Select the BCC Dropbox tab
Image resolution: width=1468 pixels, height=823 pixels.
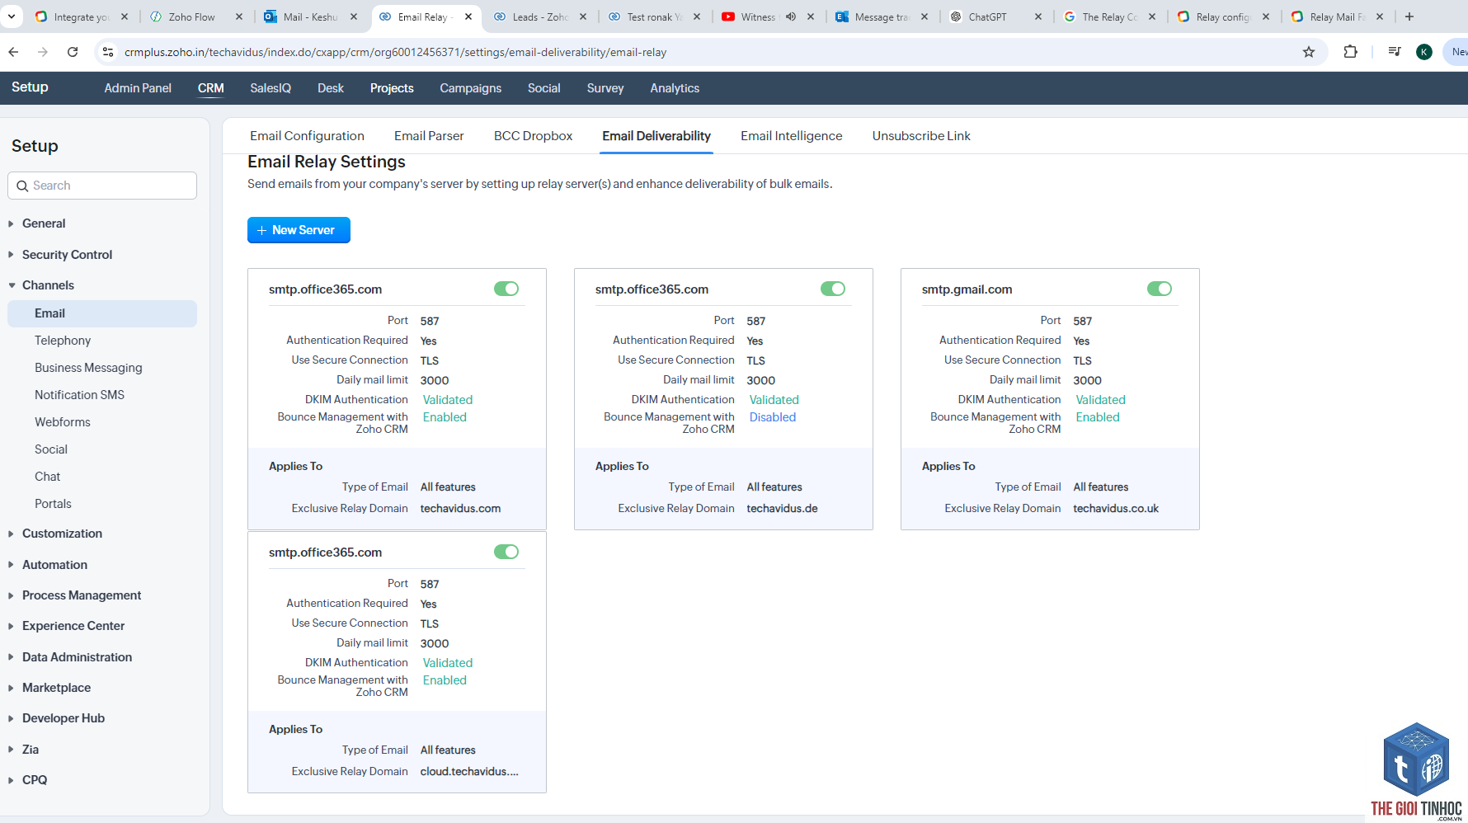tap(533, 136)
